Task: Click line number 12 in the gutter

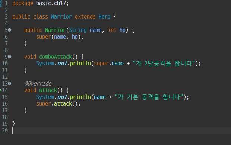Action: (x=5, y=77)
